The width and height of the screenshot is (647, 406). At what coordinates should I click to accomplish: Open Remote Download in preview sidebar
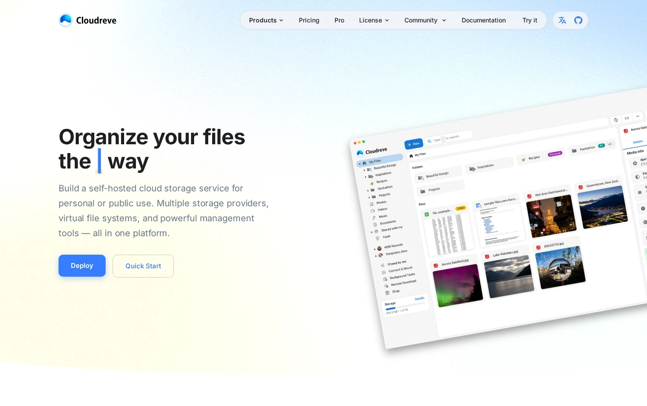403,282
